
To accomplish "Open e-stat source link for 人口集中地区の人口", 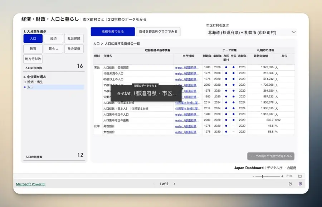I will point(187,115).
